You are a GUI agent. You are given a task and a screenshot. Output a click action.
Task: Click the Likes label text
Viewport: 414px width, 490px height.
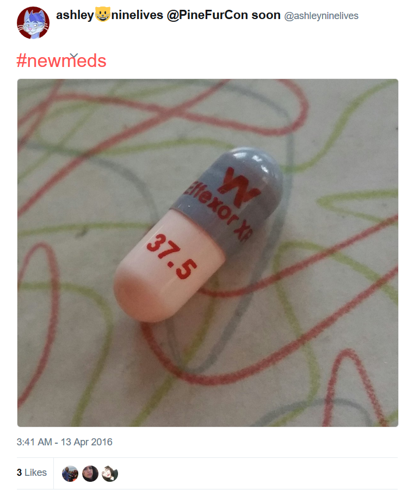pos(35,472)
